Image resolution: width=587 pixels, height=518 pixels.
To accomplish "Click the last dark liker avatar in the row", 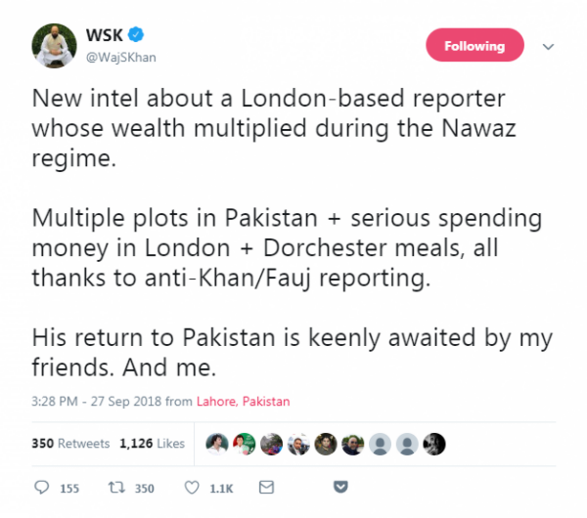I will pyautogui.click(x=434, y=444).
